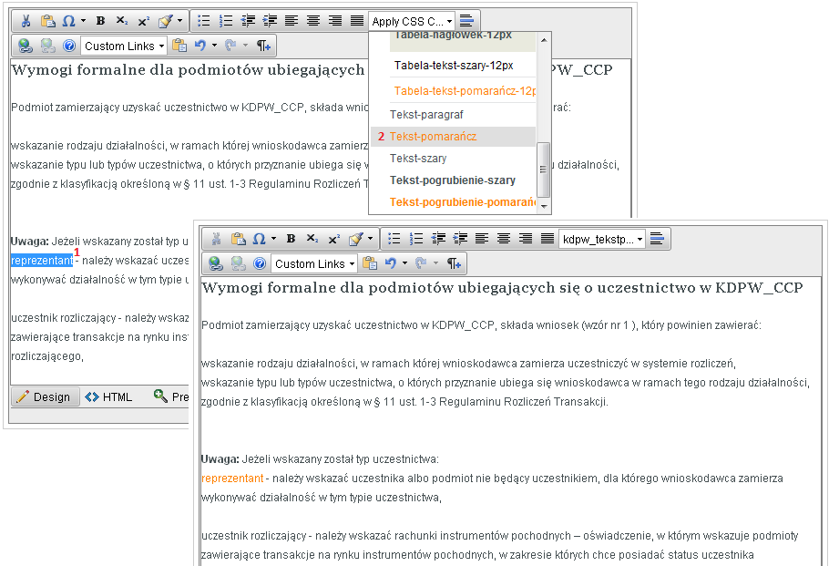Click Undo arrow in front editor
Image resolution: width=839 pixels, height=566 pixels.
(x=390, y=263)
